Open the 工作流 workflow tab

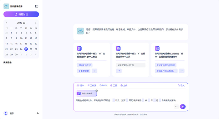(92, 85)
